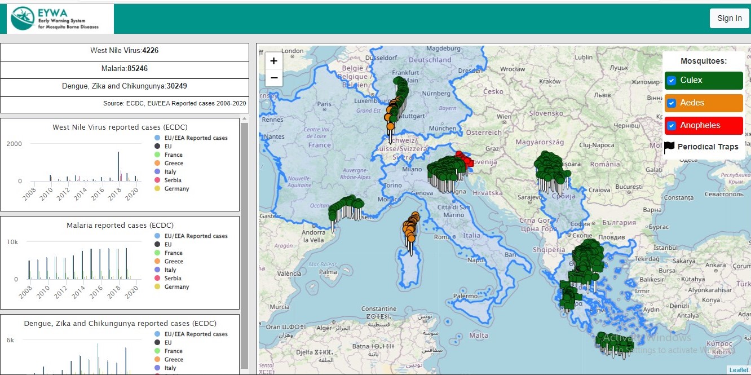Click the ECDC source note text

tap(174, 104)
